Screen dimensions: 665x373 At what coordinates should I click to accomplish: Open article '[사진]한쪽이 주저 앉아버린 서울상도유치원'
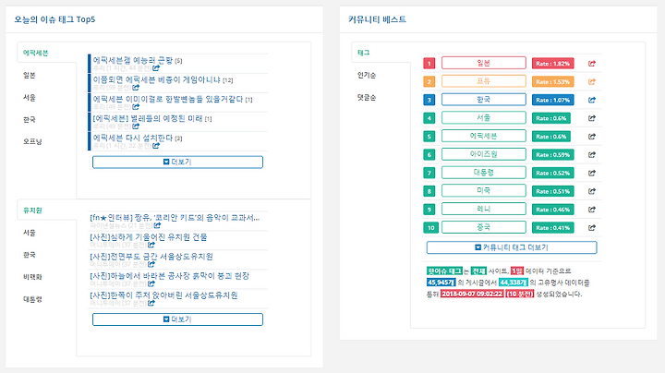[163, 295]
